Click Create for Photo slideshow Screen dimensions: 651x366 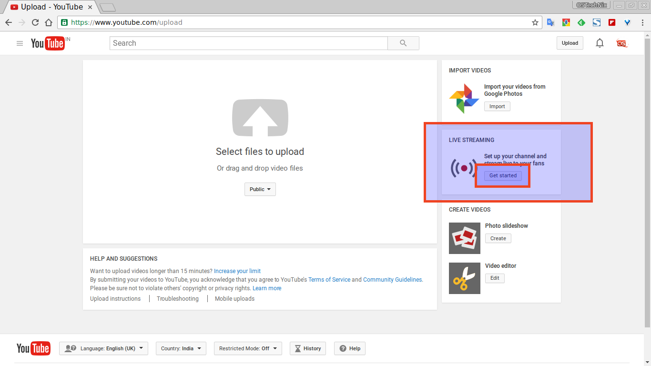[498, 238]
